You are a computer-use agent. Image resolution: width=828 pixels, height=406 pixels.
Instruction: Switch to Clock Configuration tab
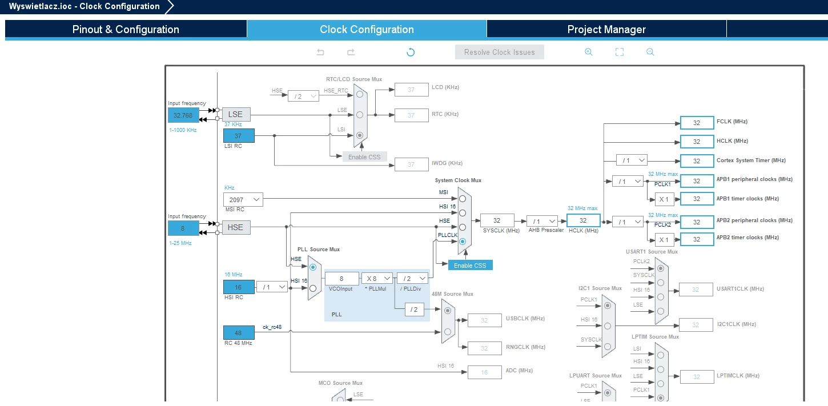tap(367, 29)
